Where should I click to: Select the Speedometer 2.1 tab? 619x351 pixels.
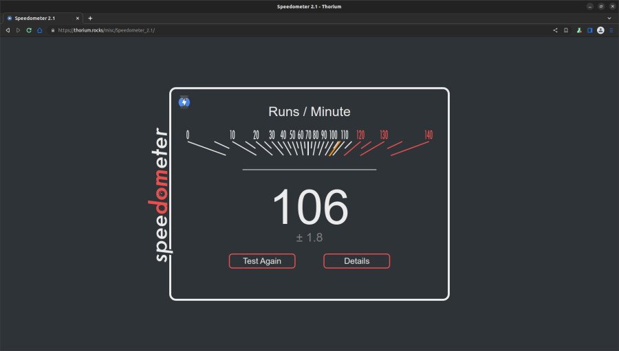point(43,18)
